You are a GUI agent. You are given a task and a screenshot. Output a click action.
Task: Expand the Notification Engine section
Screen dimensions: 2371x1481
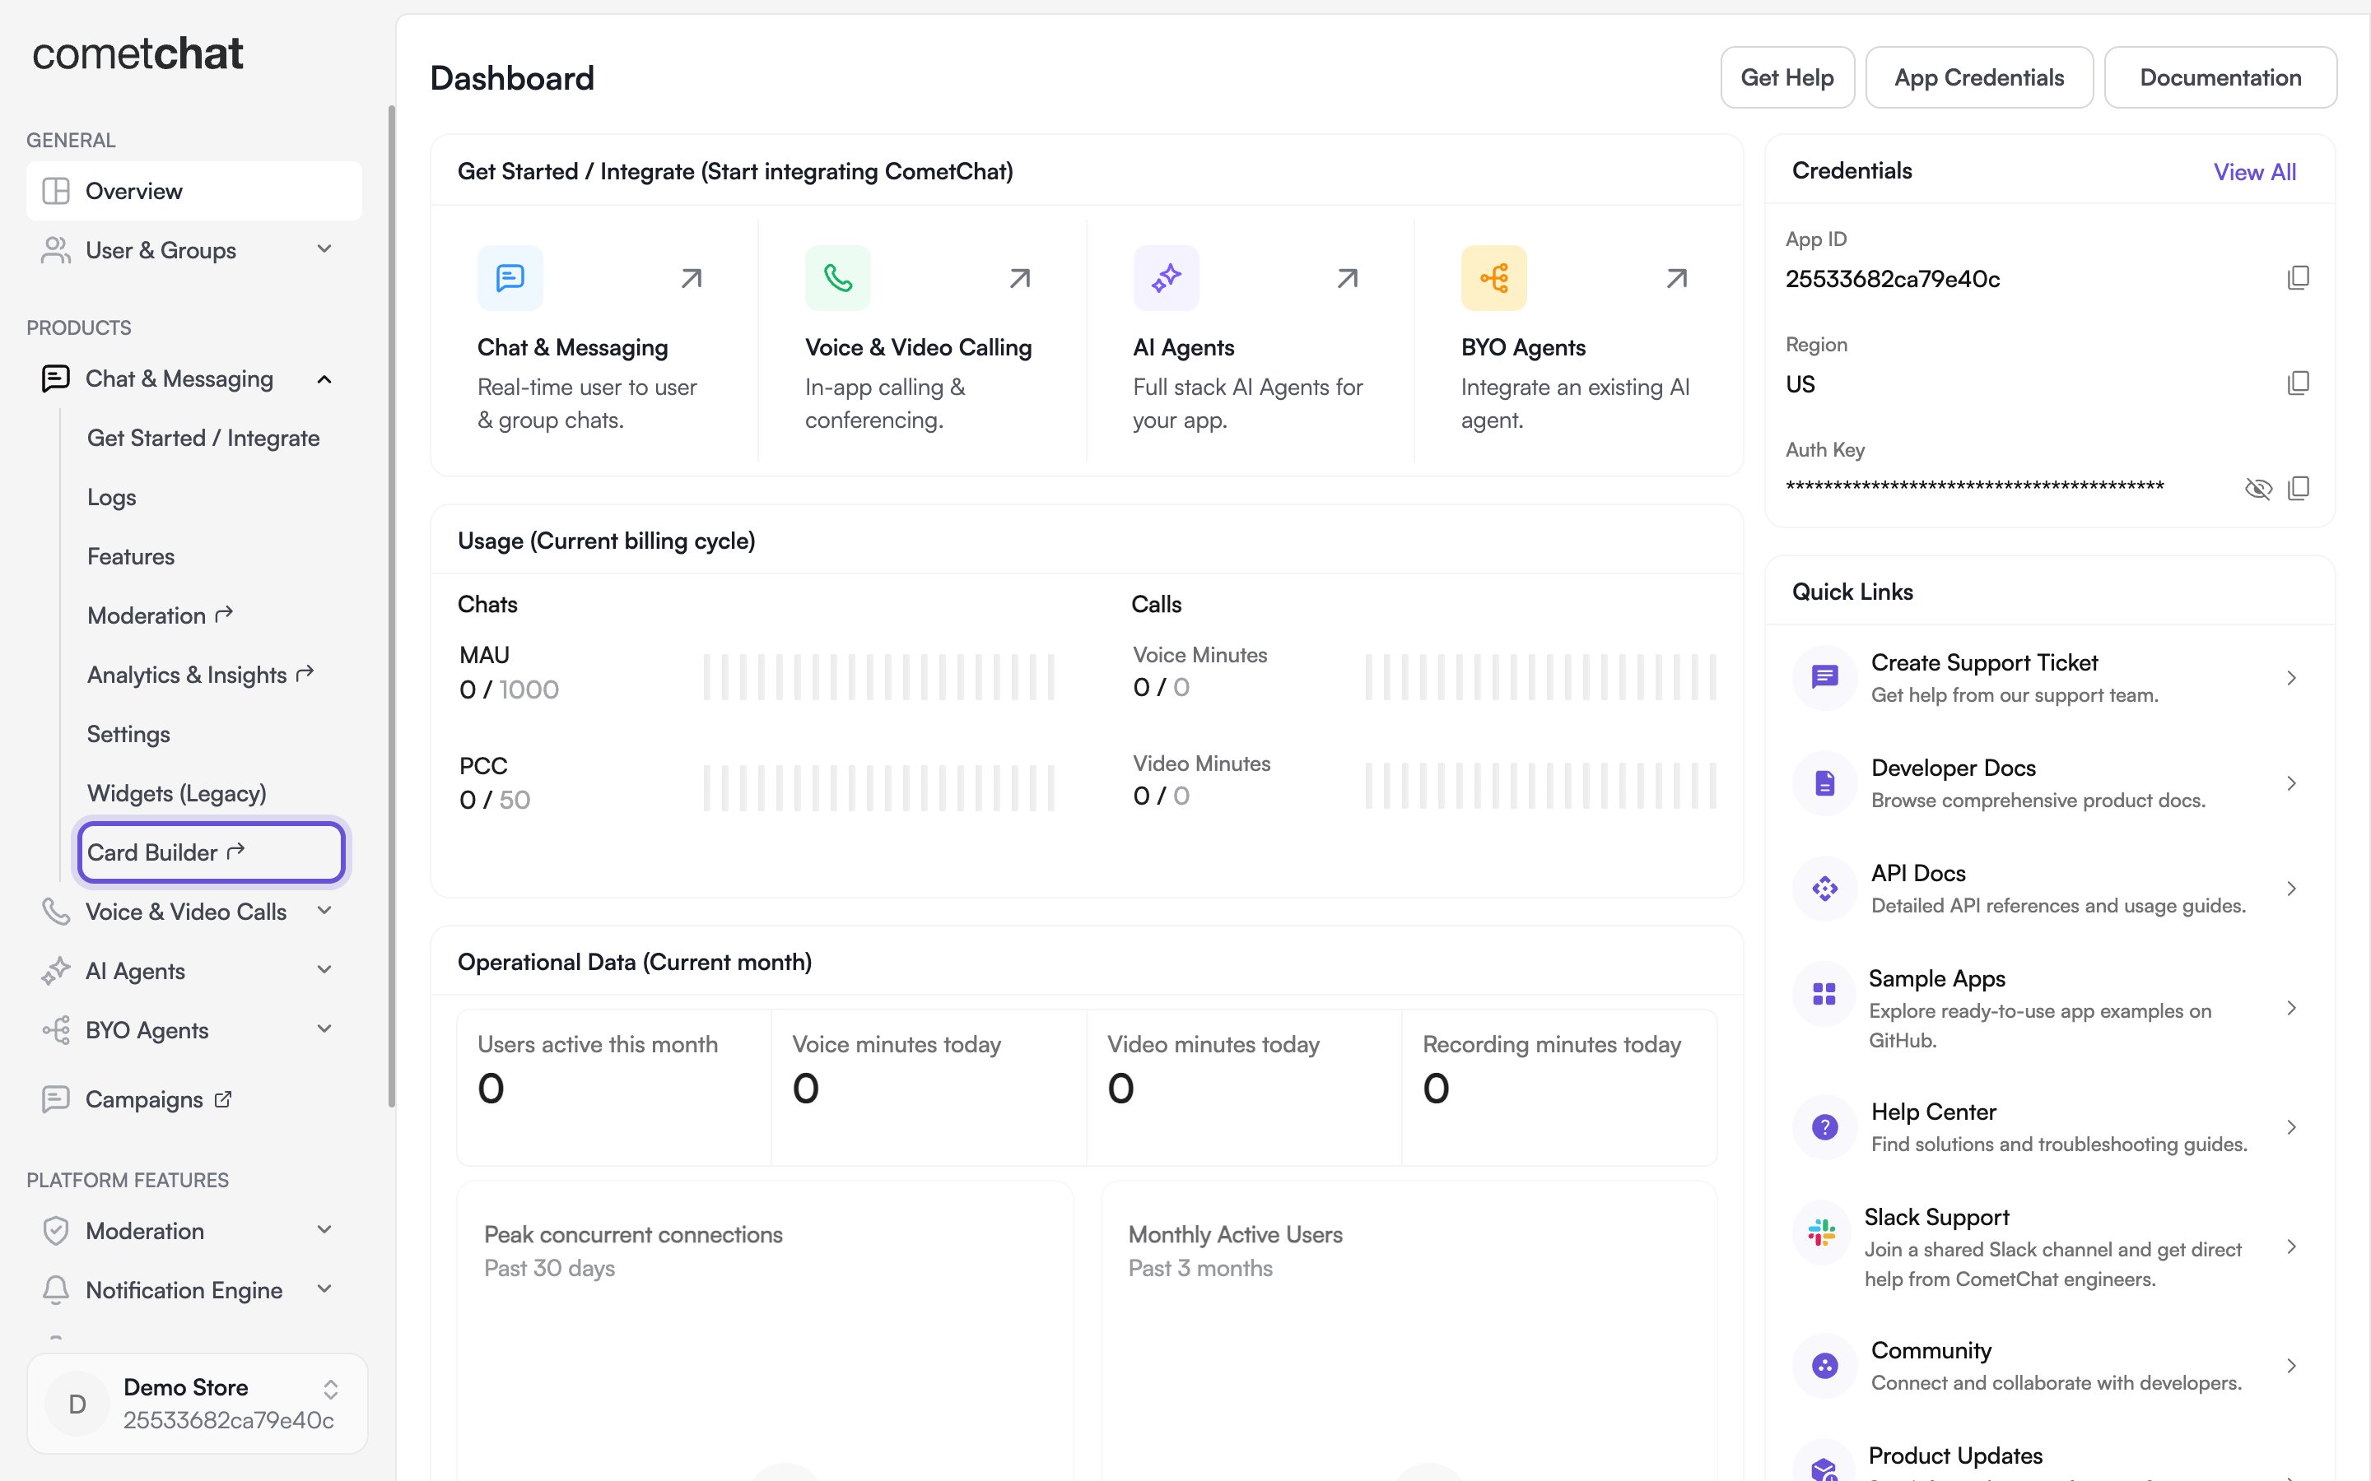point(324,1289)
